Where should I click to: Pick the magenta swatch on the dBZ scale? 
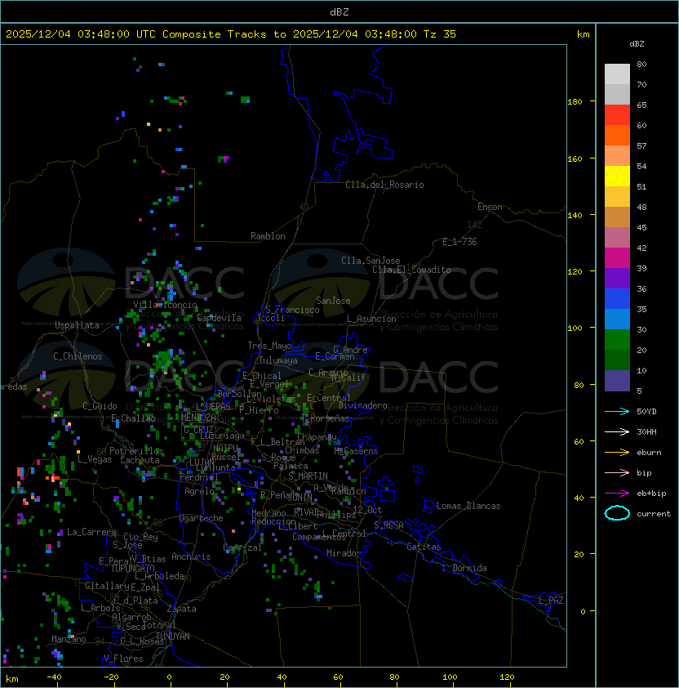(x=617, y=258)
